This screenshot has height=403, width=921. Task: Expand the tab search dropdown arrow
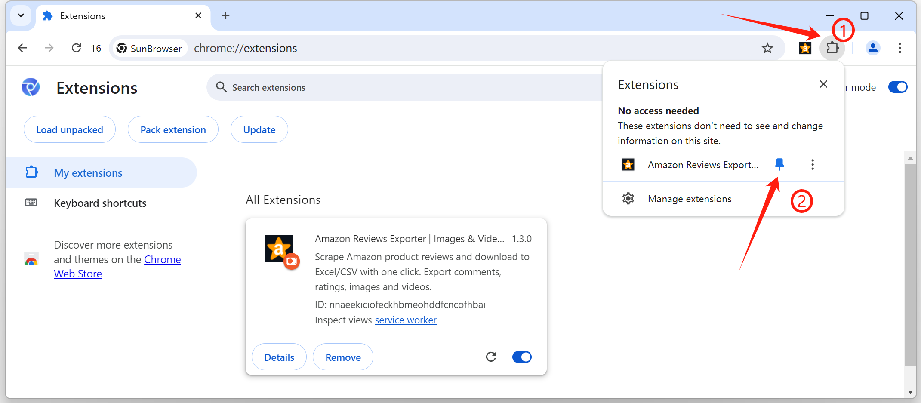[21, 16]
